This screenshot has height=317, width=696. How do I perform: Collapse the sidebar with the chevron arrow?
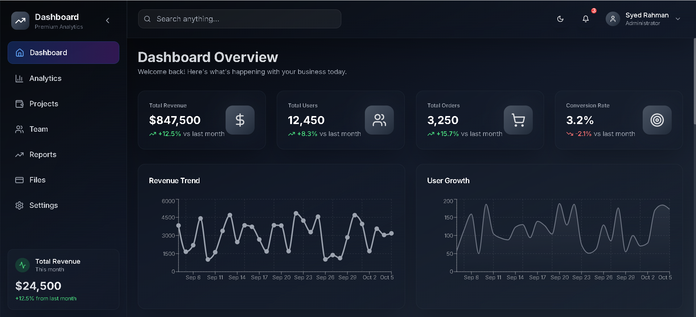tap(107, 21)
